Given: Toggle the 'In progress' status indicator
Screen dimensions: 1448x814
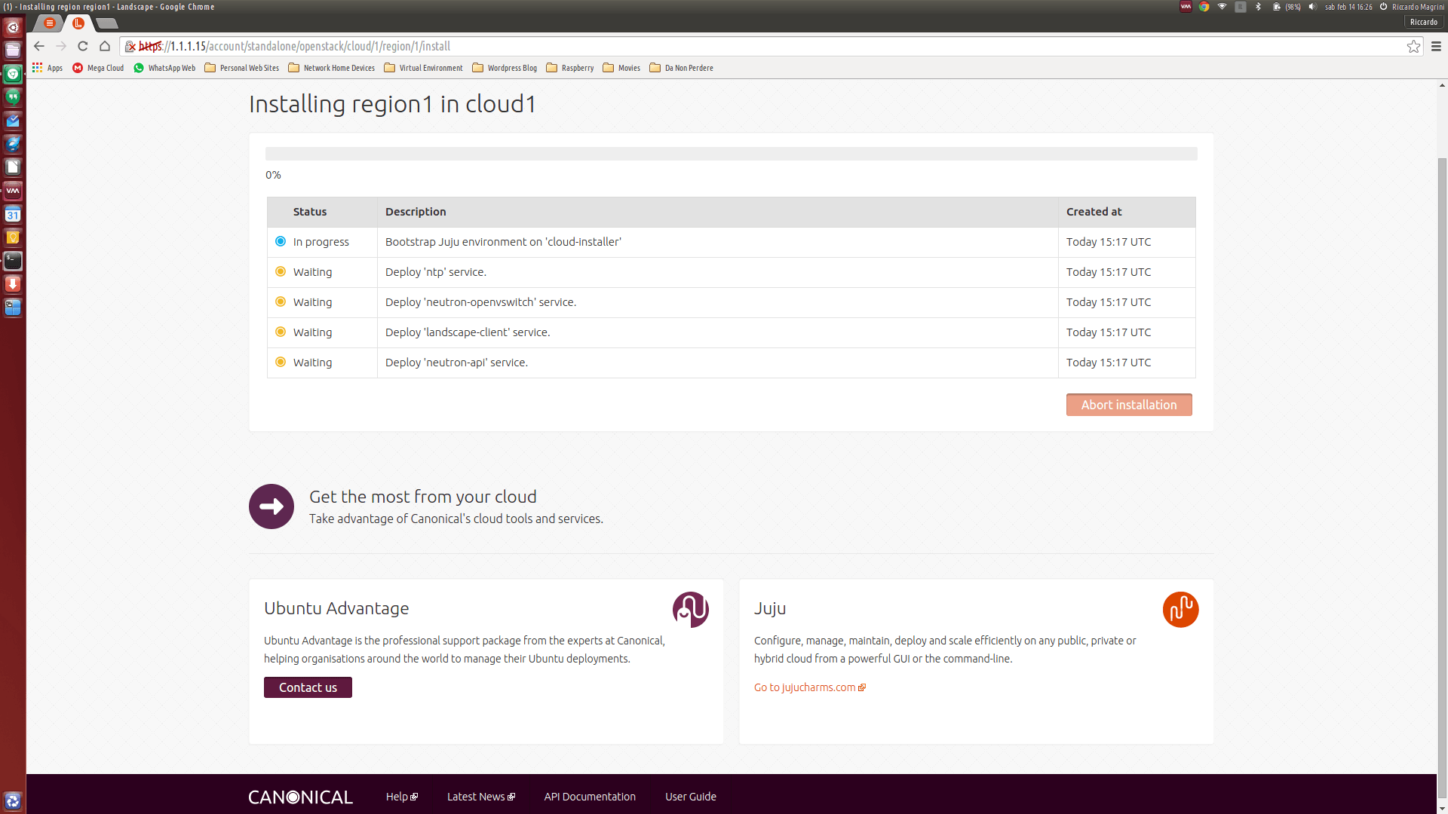Looking at the screenshot, I should point(281,240).
